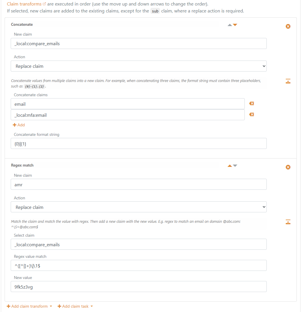Add another concatenate claim with Add
Screen dimensions: 302x312
coord(19,125)
